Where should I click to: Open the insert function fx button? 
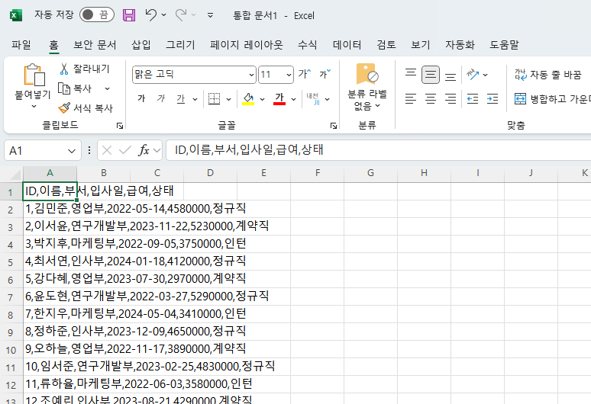(144, 150)
